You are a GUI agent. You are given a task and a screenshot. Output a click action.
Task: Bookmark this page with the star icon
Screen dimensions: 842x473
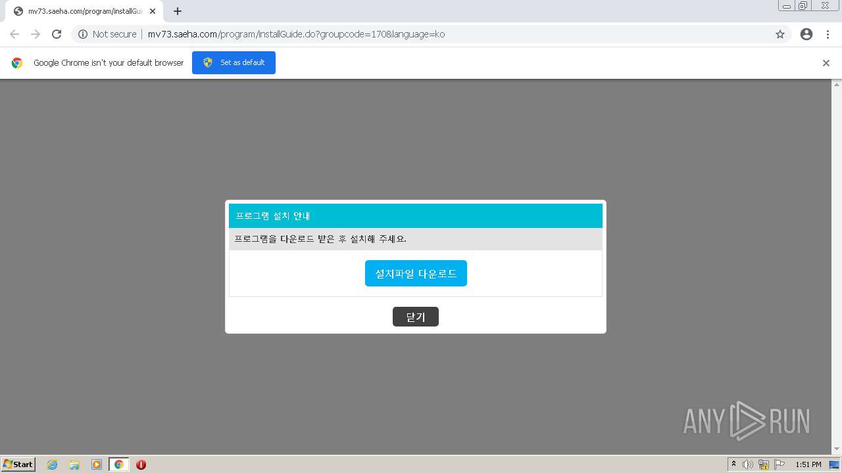point(780,34)
